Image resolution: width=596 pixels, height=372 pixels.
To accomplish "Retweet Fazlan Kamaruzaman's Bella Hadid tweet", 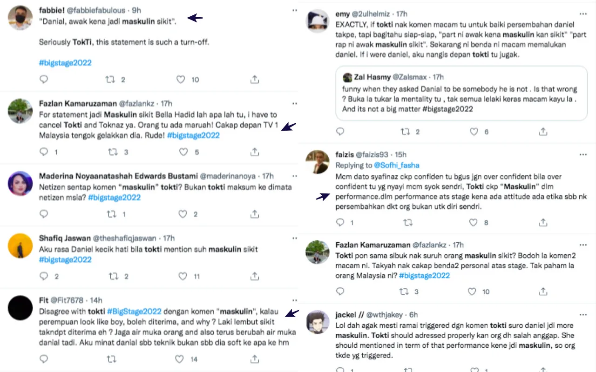I will [x=112, y=152].
